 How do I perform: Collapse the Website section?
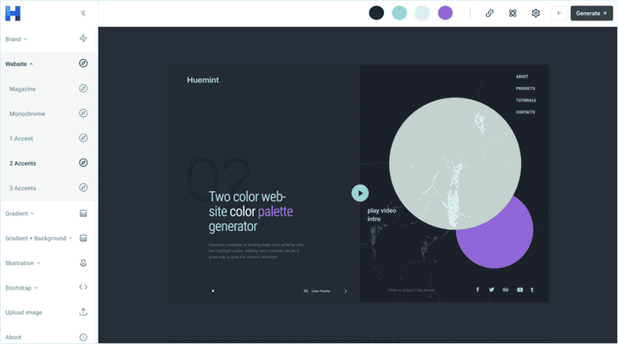(x=19, y=64)
